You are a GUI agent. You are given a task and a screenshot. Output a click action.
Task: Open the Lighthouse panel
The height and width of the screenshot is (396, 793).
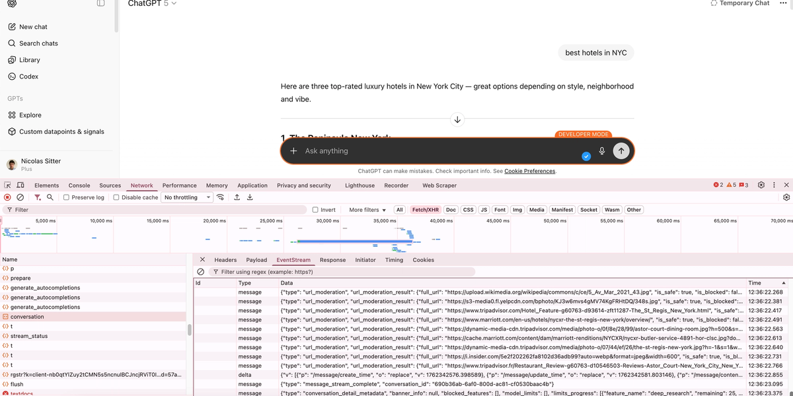click(x=359, y=185)
